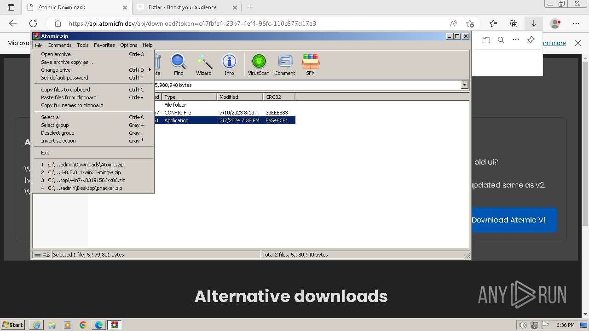
Task: Select Copy files to clipboard
Action: tap(94, 90)
